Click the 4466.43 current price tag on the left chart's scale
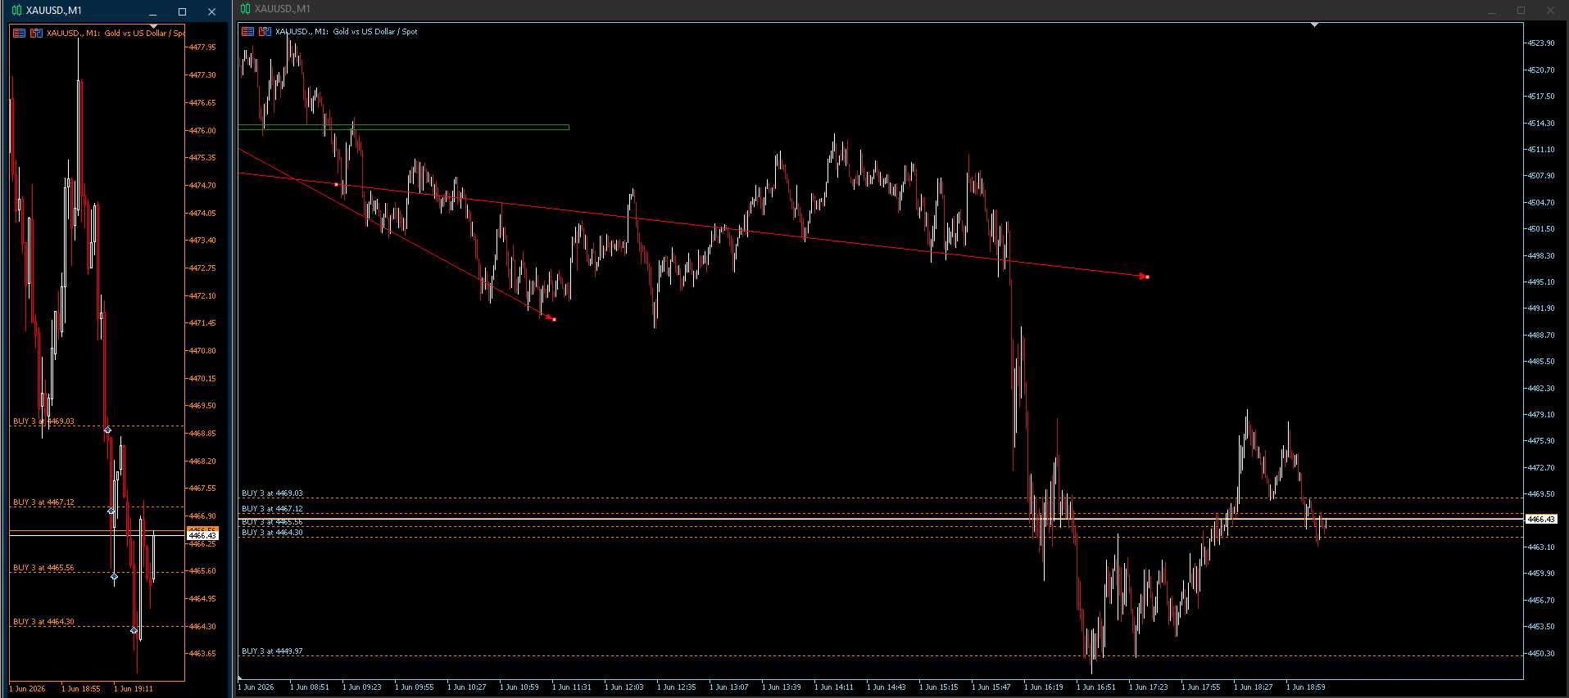This screenshot has height=698, width=1569. click(x=202, y=535)
